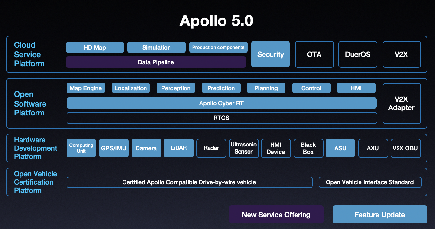
Task: Open the Simulation module
Action: (x=156, y=47)
